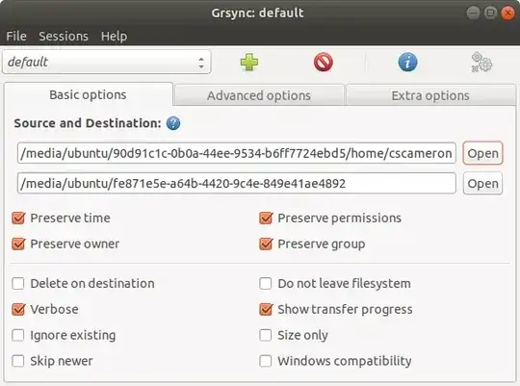Image resolution: width=520 pixels, height=386 pixels.
Task: Delete session using the red prohibited icon
Action: click(324, 63)
